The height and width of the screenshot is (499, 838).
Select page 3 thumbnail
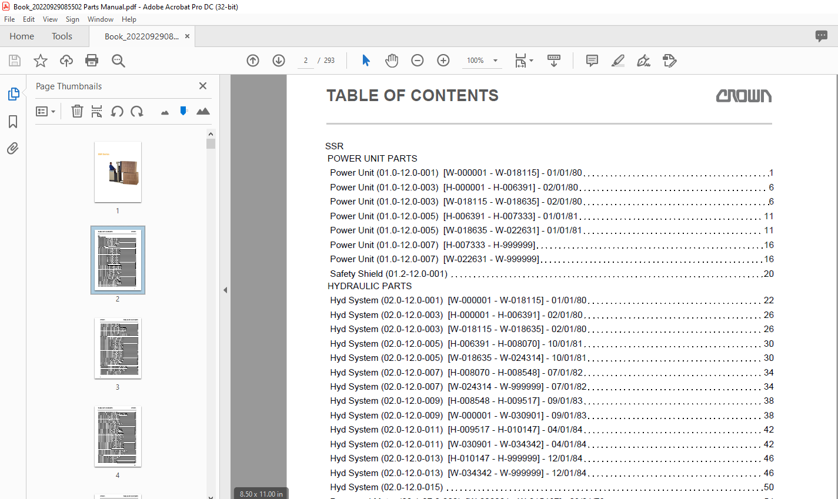[118, 348]
